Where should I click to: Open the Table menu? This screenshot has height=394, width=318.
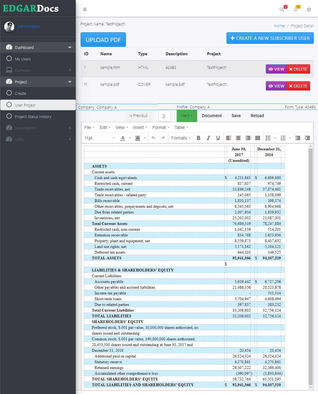click(x=181, y=127)
